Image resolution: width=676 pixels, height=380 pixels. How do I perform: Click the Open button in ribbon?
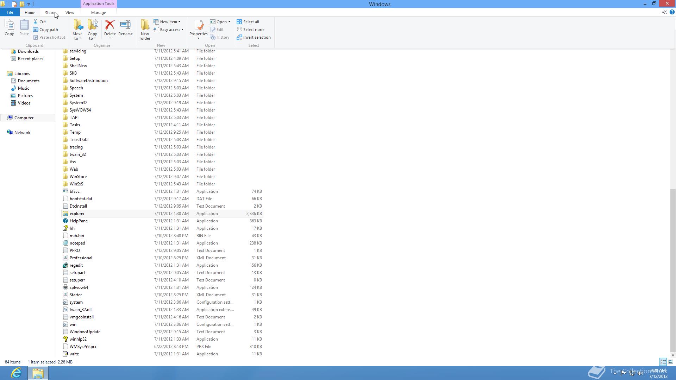(x=218, y=22)
